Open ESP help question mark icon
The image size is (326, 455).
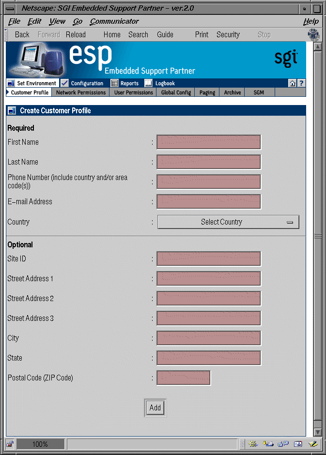pyautogui.click(x=301, y=83)
